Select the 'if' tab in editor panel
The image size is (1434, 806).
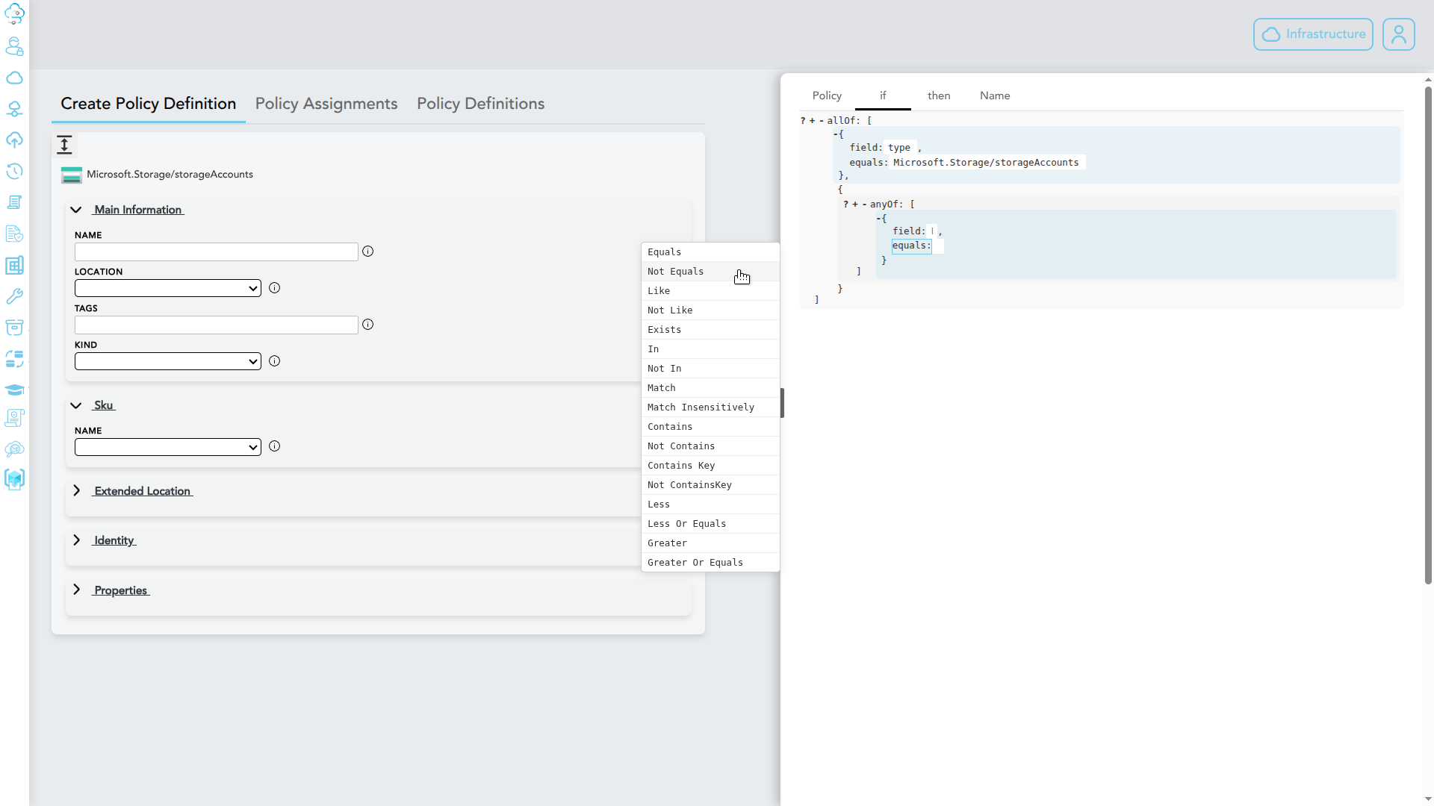(883, 96)
